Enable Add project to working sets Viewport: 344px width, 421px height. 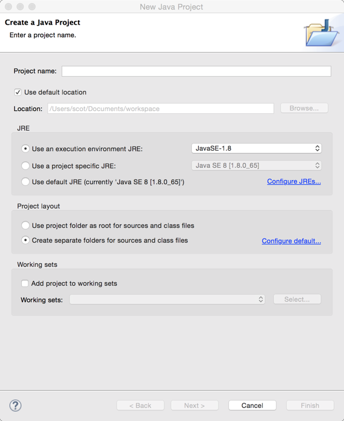(25, 283)
